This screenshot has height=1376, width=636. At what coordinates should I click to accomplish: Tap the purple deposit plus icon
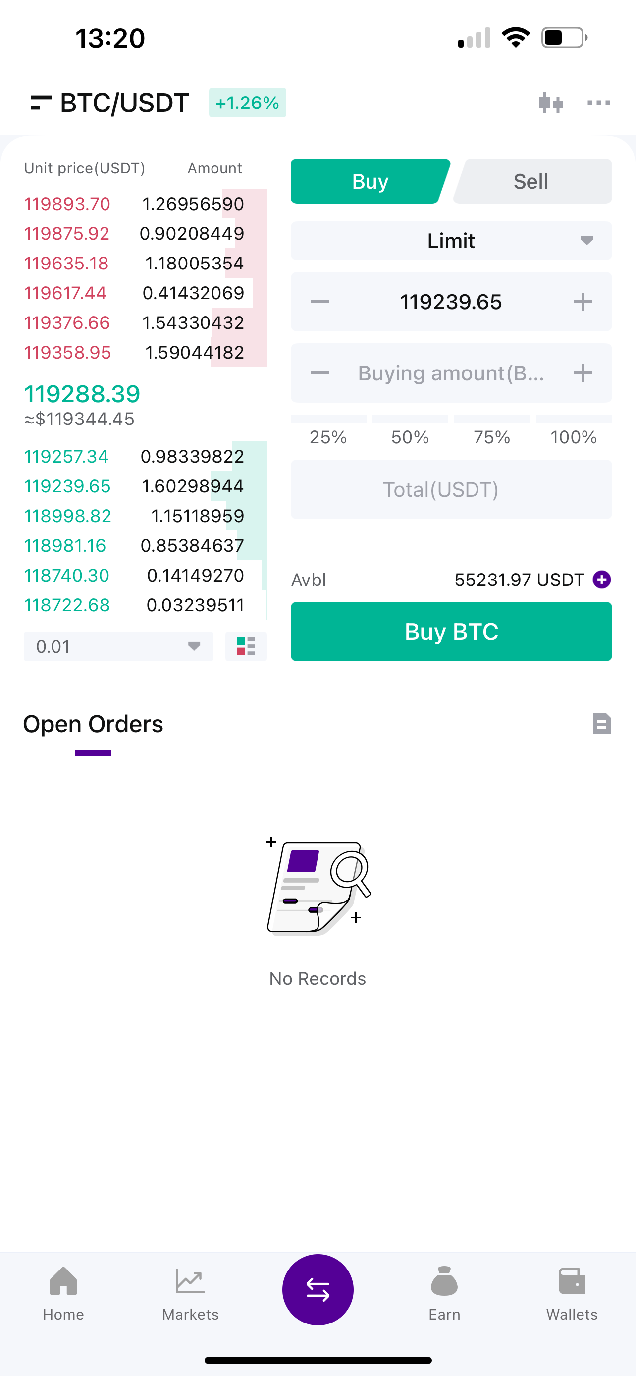(x=601, y=580)
